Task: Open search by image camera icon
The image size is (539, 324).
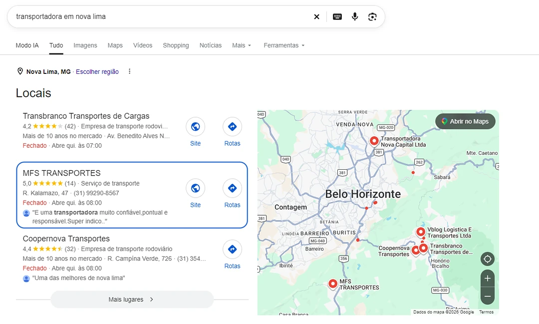Action: tap(372, 16)
